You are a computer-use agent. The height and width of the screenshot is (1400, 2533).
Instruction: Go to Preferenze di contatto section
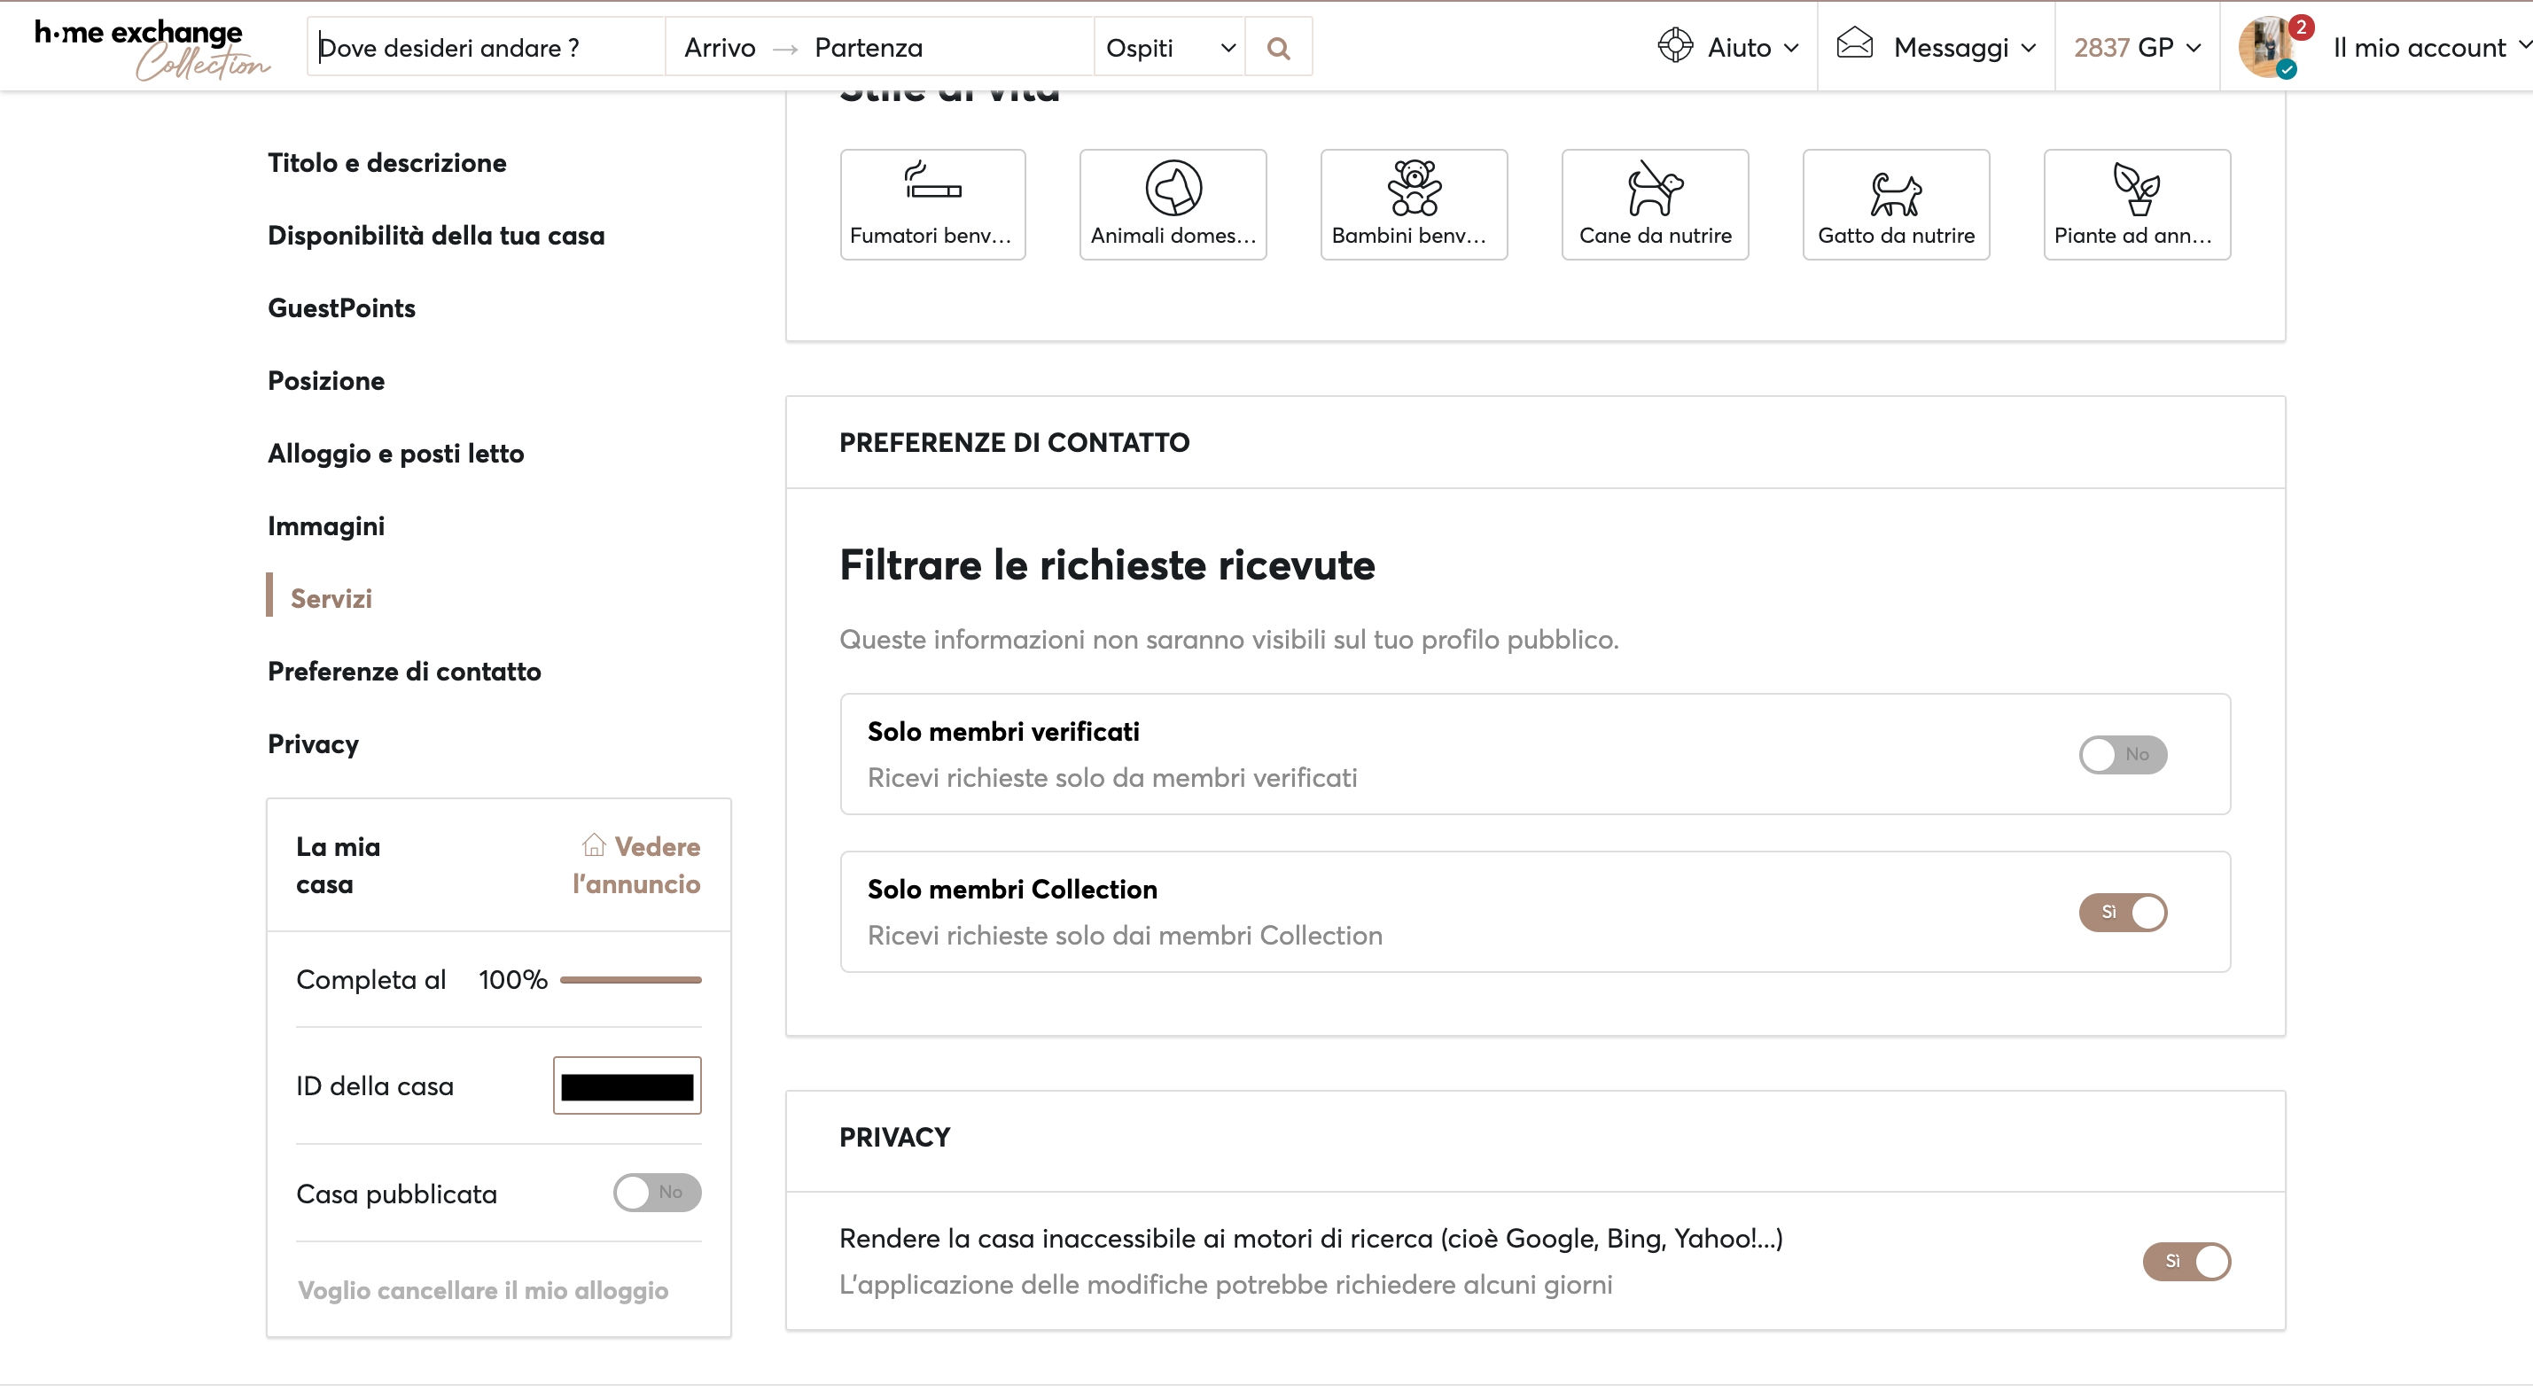click(x=404, y=672)
